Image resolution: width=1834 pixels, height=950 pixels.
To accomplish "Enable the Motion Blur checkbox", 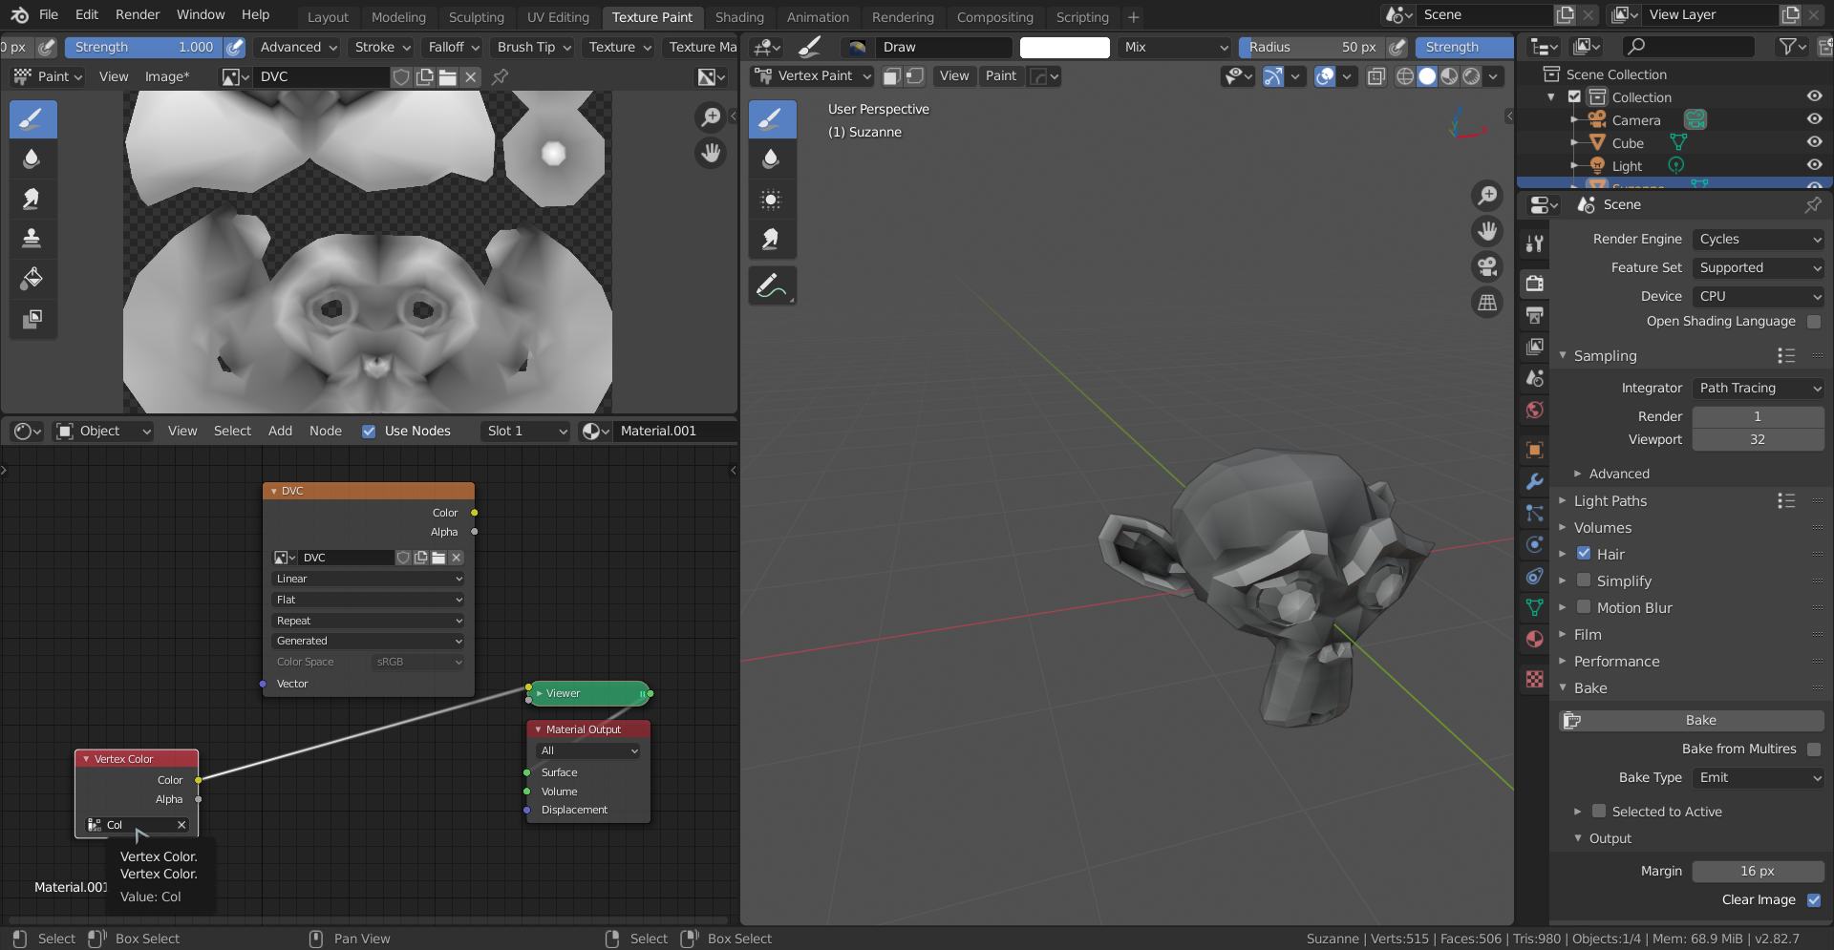I will pos(1584,607).
